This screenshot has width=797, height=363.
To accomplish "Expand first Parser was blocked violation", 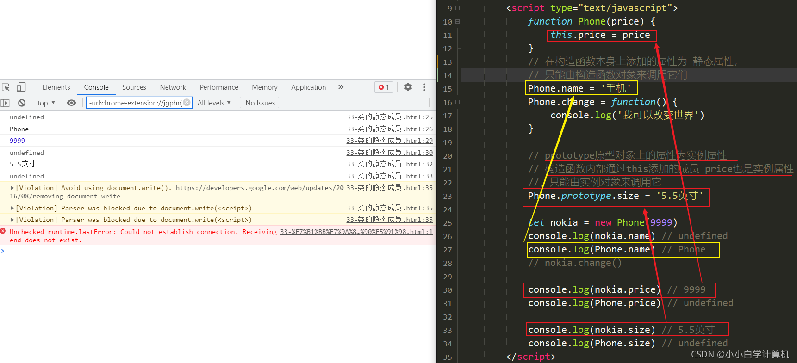I will (x=12, y=208).
